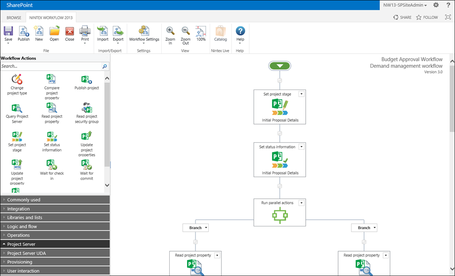Select the Set project stage palette action
Image resolution: width=455 pixels, height=276 pixels.
(x=17, y=142)
